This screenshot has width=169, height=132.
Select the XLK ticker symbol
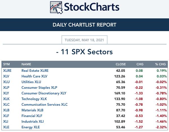[6, 99]
